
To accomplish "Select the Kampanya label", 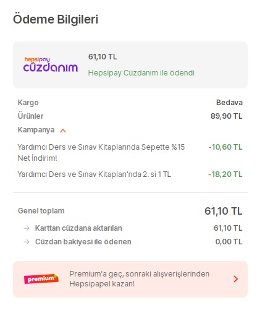I will (x=36, y=130).
